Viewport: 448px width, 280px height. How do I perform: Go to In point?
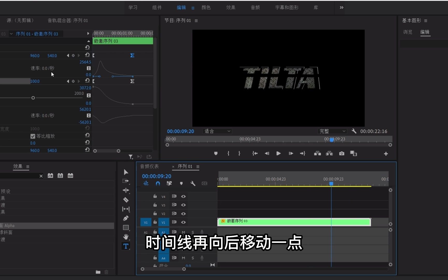[255, 153]
